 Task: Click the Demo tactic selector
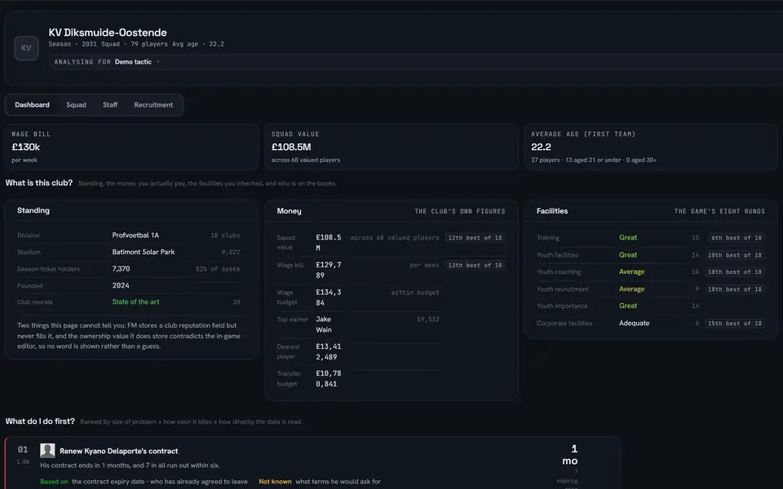tap(133, 62)
